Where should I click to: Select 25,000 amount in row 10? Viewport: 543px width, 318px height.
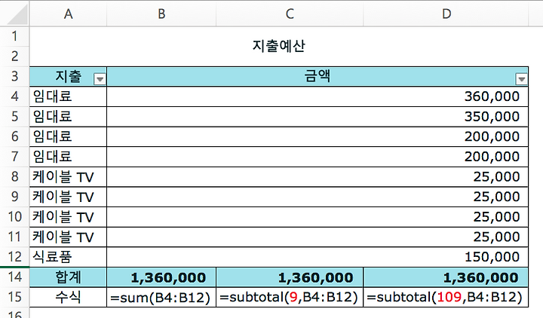click(x=318, y=216)
